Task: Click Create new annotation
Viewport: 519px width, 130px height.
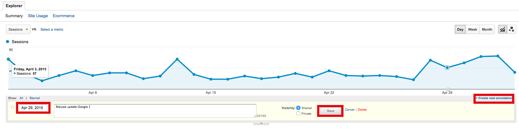Action: 494,98
